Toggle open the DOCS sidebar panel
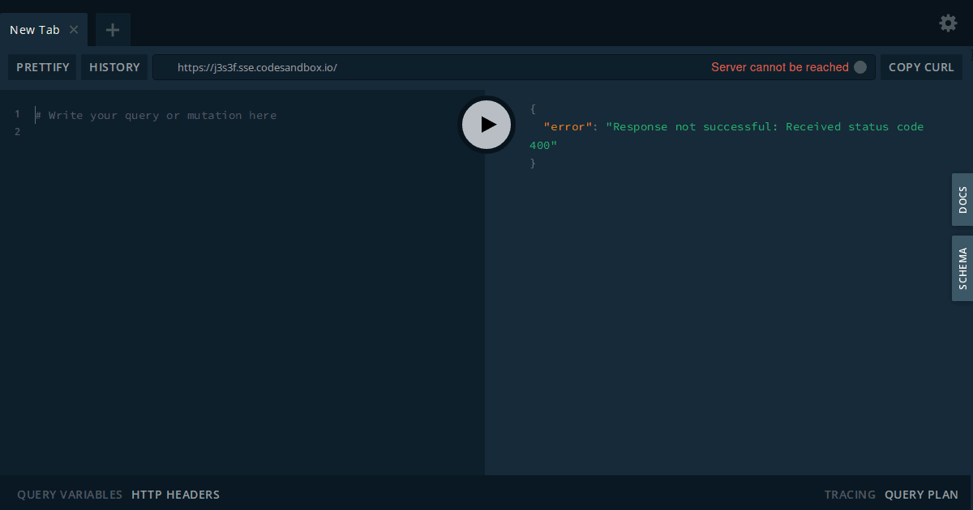Screen dimensions: 973x510 point(962,199)
